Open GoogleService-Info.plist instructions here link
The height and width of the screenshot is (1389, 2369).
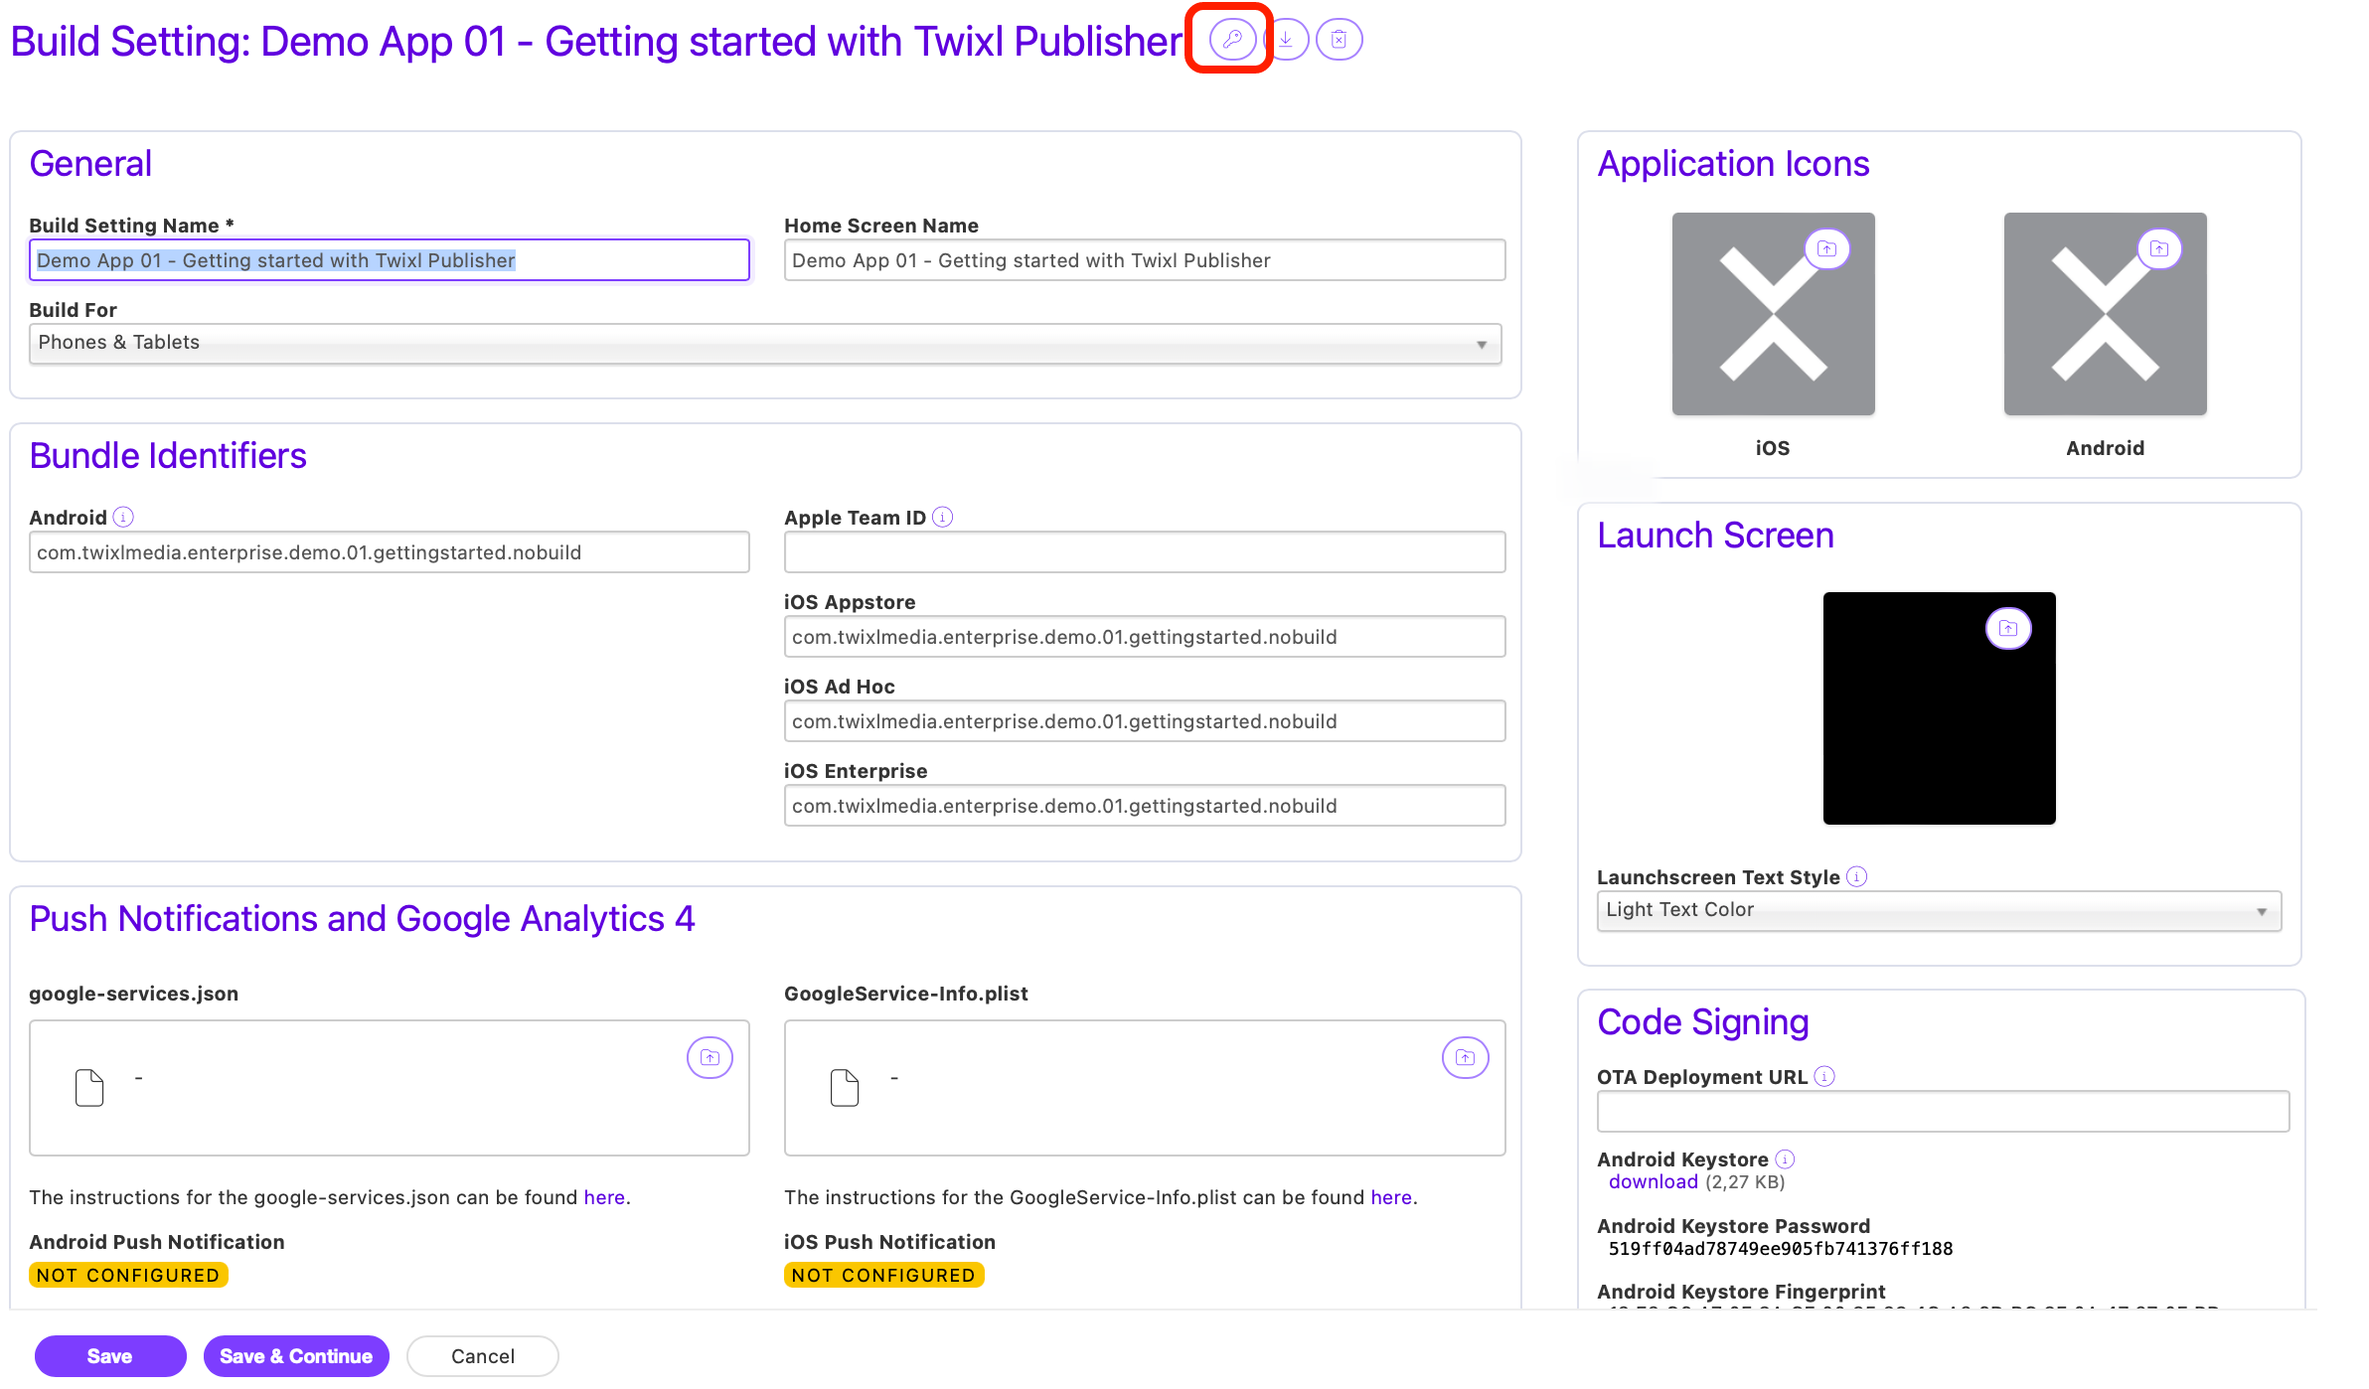pos(1391,1197)
